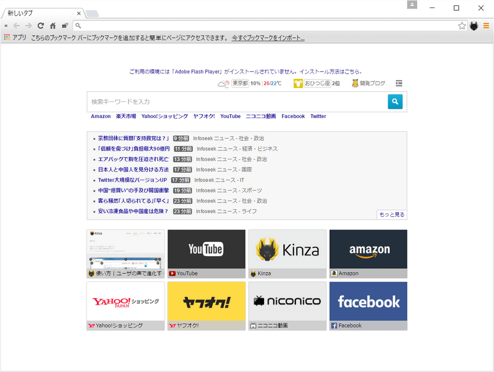Viewport: 494px width, 372px height.
Task: Click the 10% precipitation chance value
Action: (256, 83)
